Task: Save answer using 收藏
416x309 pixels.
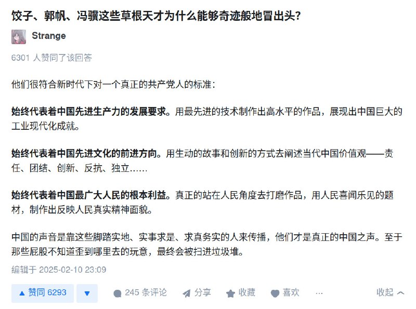Action: [241, 293]
